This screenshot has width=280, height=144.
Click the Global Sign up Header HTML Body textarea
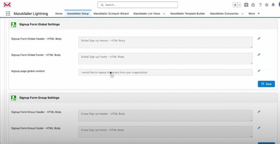tap(165, 42)
